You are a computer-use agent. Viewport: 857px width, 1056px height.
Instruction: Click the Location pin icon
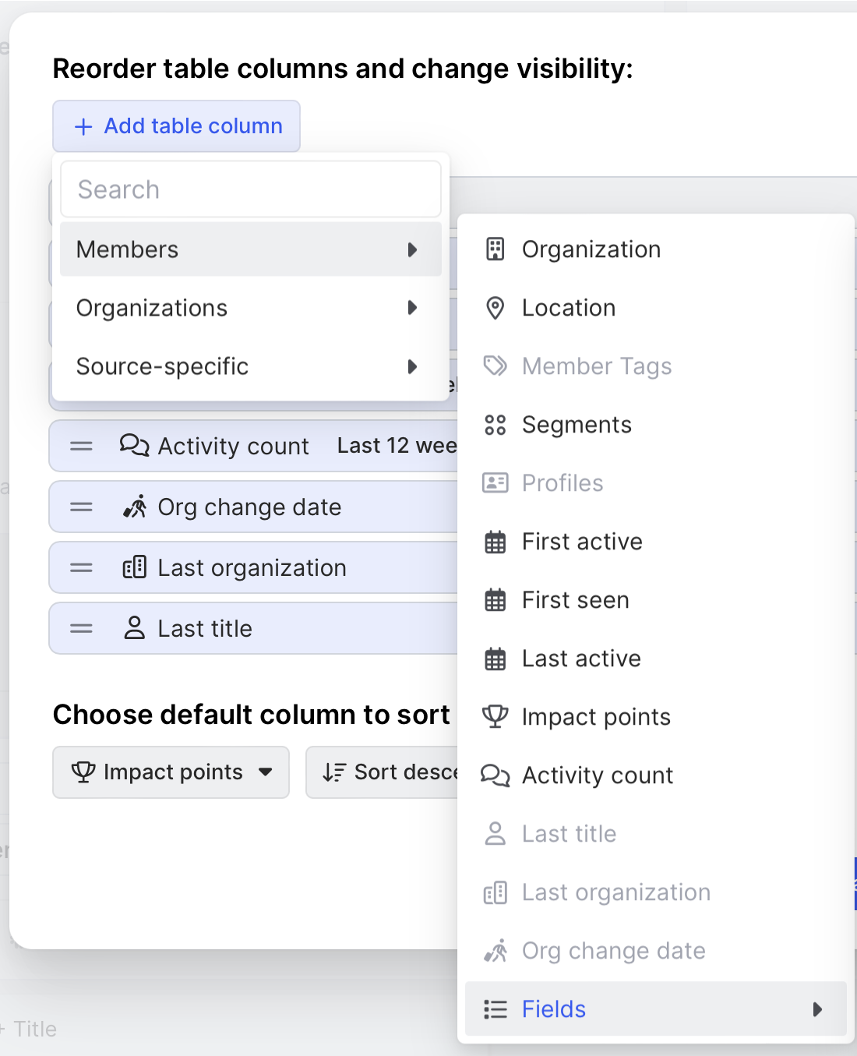click(x=495, y=308)
